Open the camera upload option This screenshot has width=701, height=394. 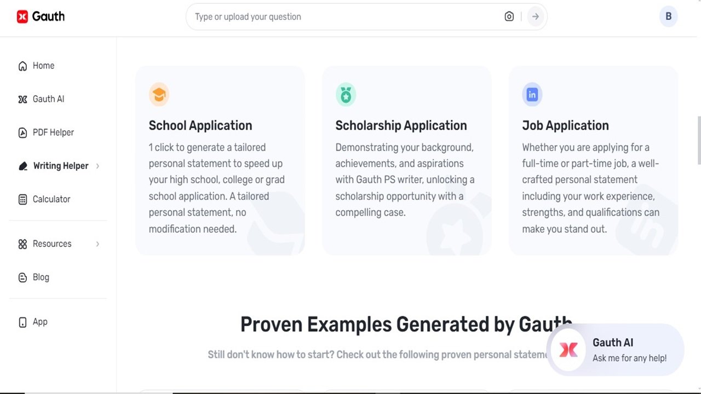click(x=509, y=16)
